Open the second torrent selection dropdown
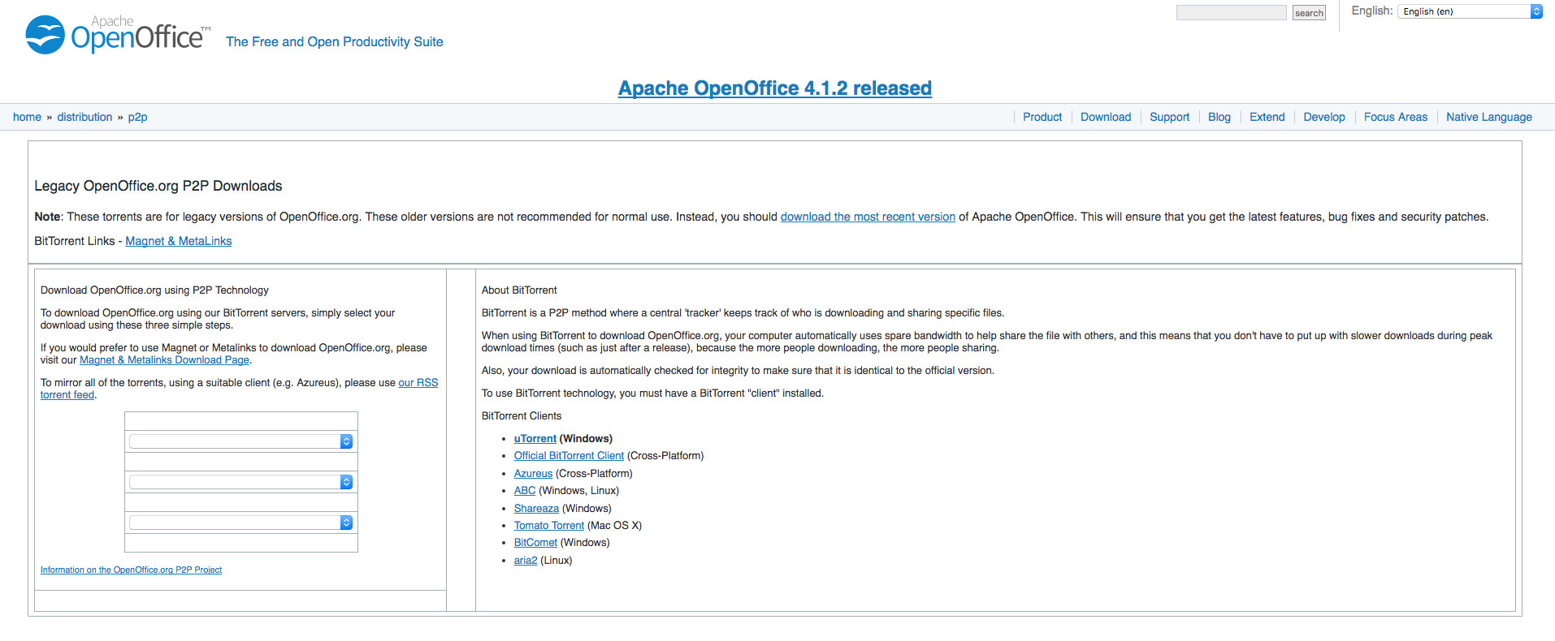The width and height of the screenshot is (1555, 641). (241, 482)
